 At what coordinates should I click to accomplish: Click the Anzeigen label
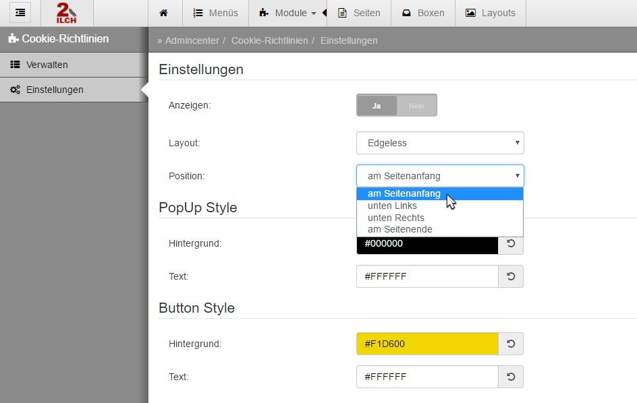tap(190, 105)
